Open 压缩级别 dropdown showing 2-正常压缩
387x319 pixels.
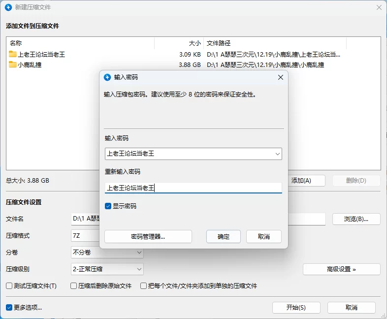pyautogui.click(x=107, y=269)
